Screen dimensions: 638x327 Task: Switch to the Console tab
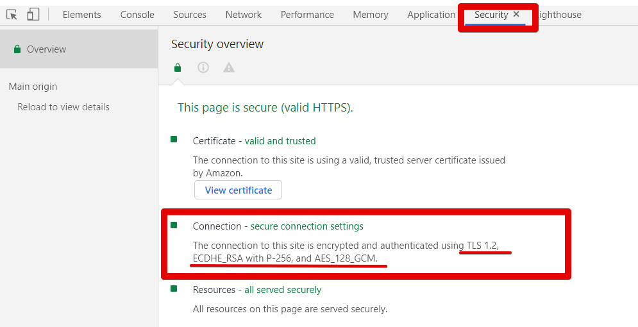point(137,15)
